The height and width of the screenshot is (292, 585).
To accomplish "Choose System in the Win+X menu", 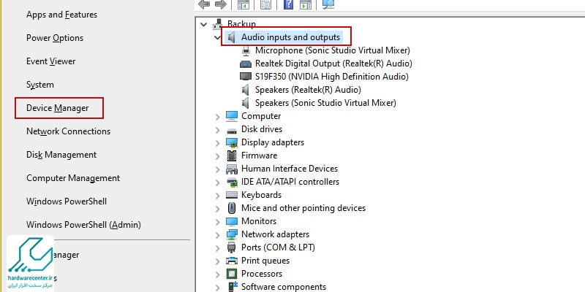I will click(x=40, y=85).
